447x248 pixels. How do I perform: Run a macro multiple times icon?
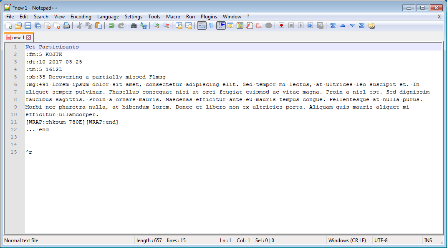311,25
